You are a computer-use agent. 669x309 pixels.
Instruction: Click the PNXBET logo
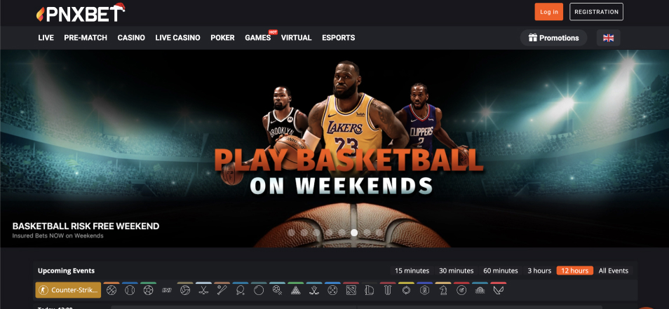coord(81,13)
